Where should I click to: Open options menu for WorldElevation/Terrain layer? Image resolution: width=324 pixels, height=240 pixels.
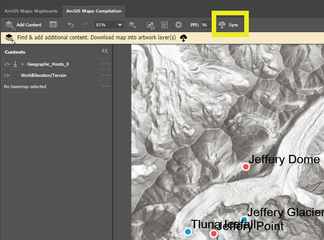click(x=106, y=75)
